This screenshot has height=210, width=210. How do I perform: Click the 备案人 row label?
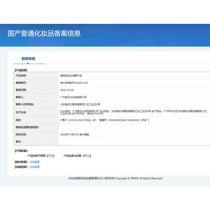(x=20, y=97)
